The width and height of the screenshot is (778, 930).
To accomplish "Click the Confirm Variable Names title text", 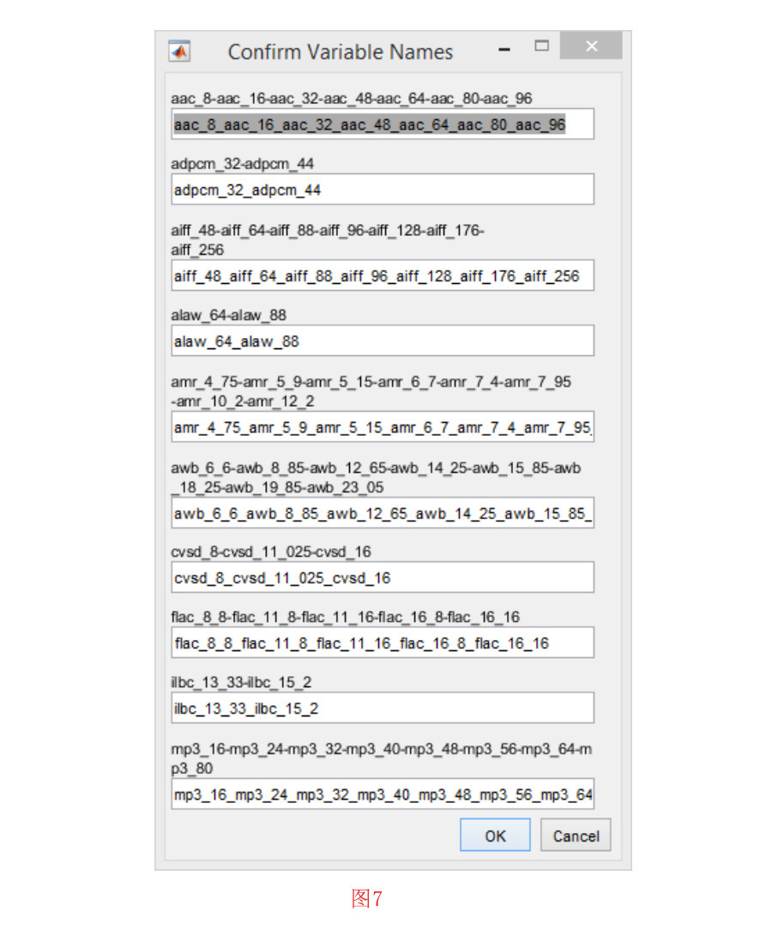I will [340, 52].
